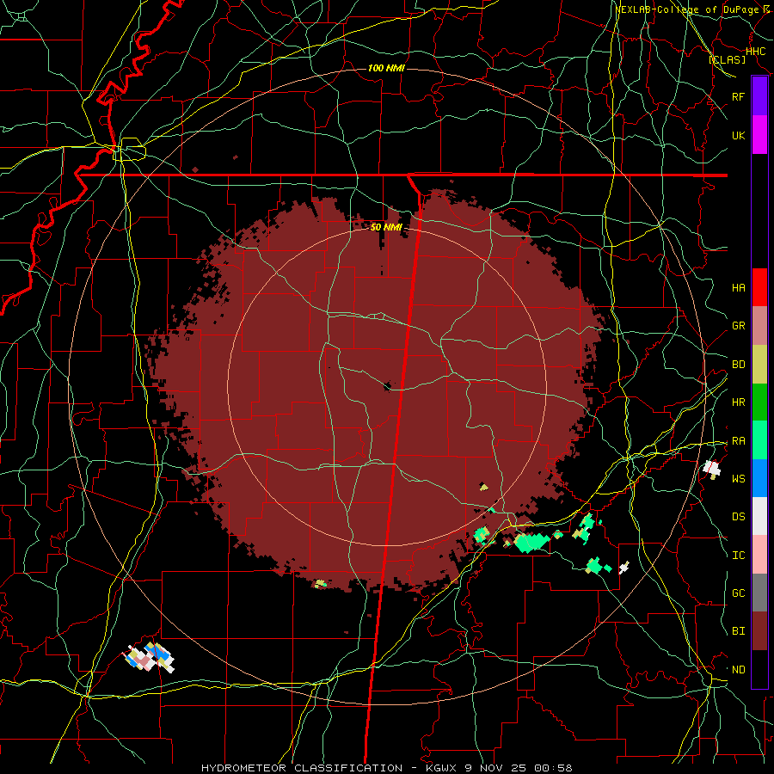Click the GC legend label
This screenshot has width=774, height=774.
tap(738, 593)
